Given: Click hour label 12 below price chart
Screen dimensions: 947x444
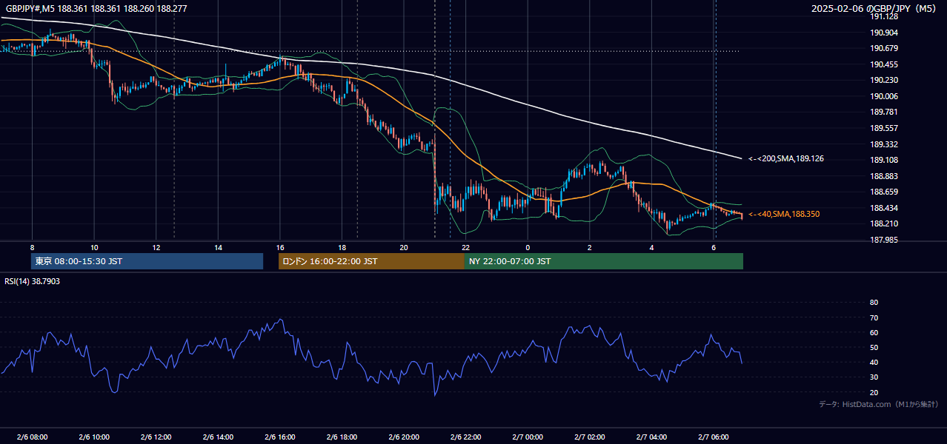Looking at the screenshot, I should pos(156,247).
